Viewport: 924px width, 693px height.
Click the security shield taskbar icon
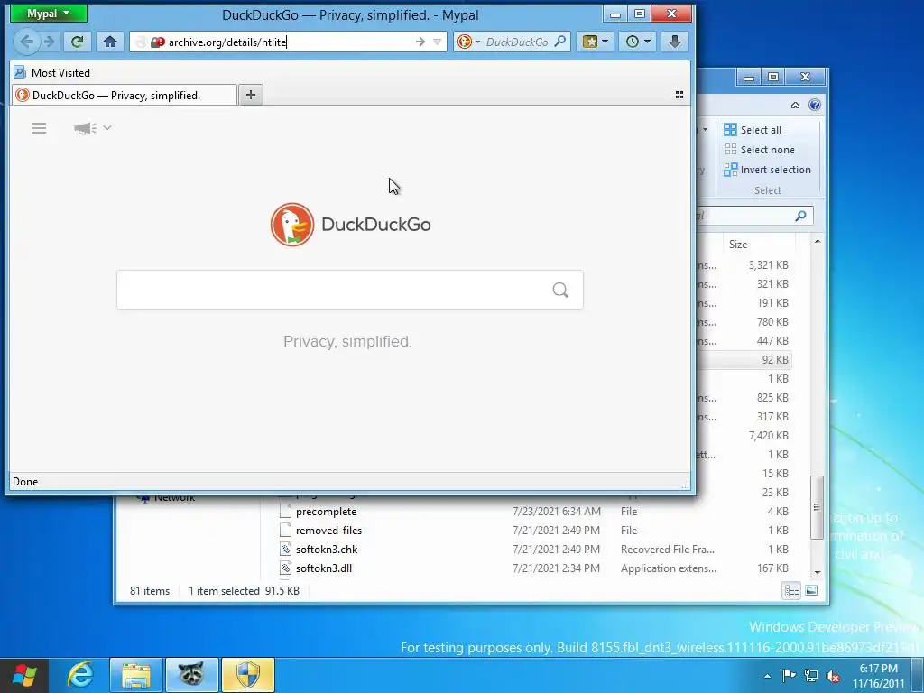click(x=248, y=675)
